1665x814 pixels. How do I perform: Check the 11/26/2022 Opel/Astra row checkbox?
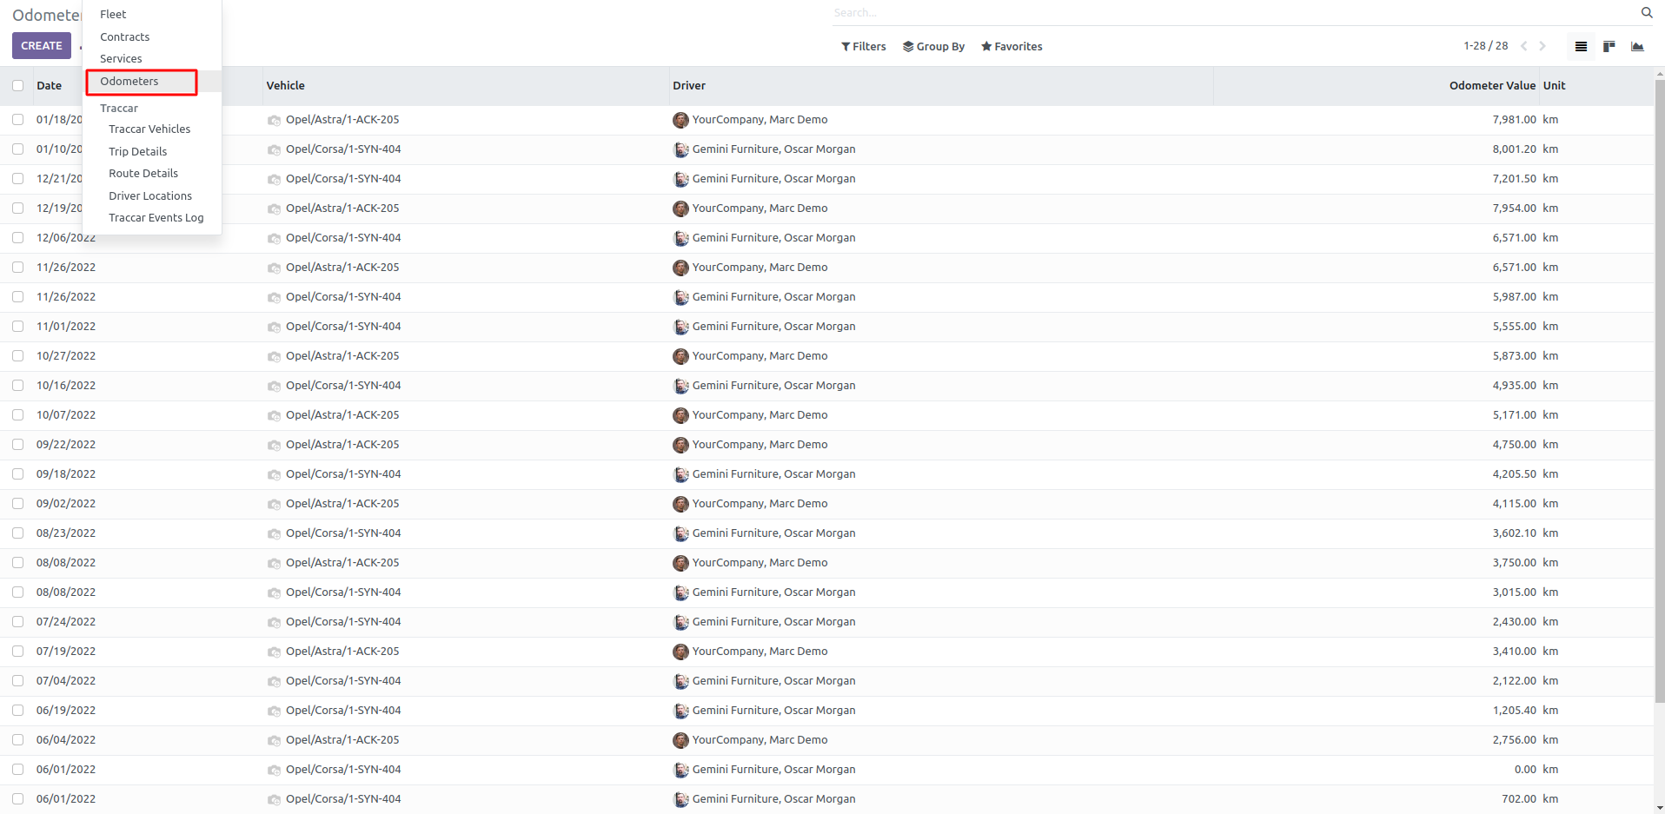coord(18,268)
